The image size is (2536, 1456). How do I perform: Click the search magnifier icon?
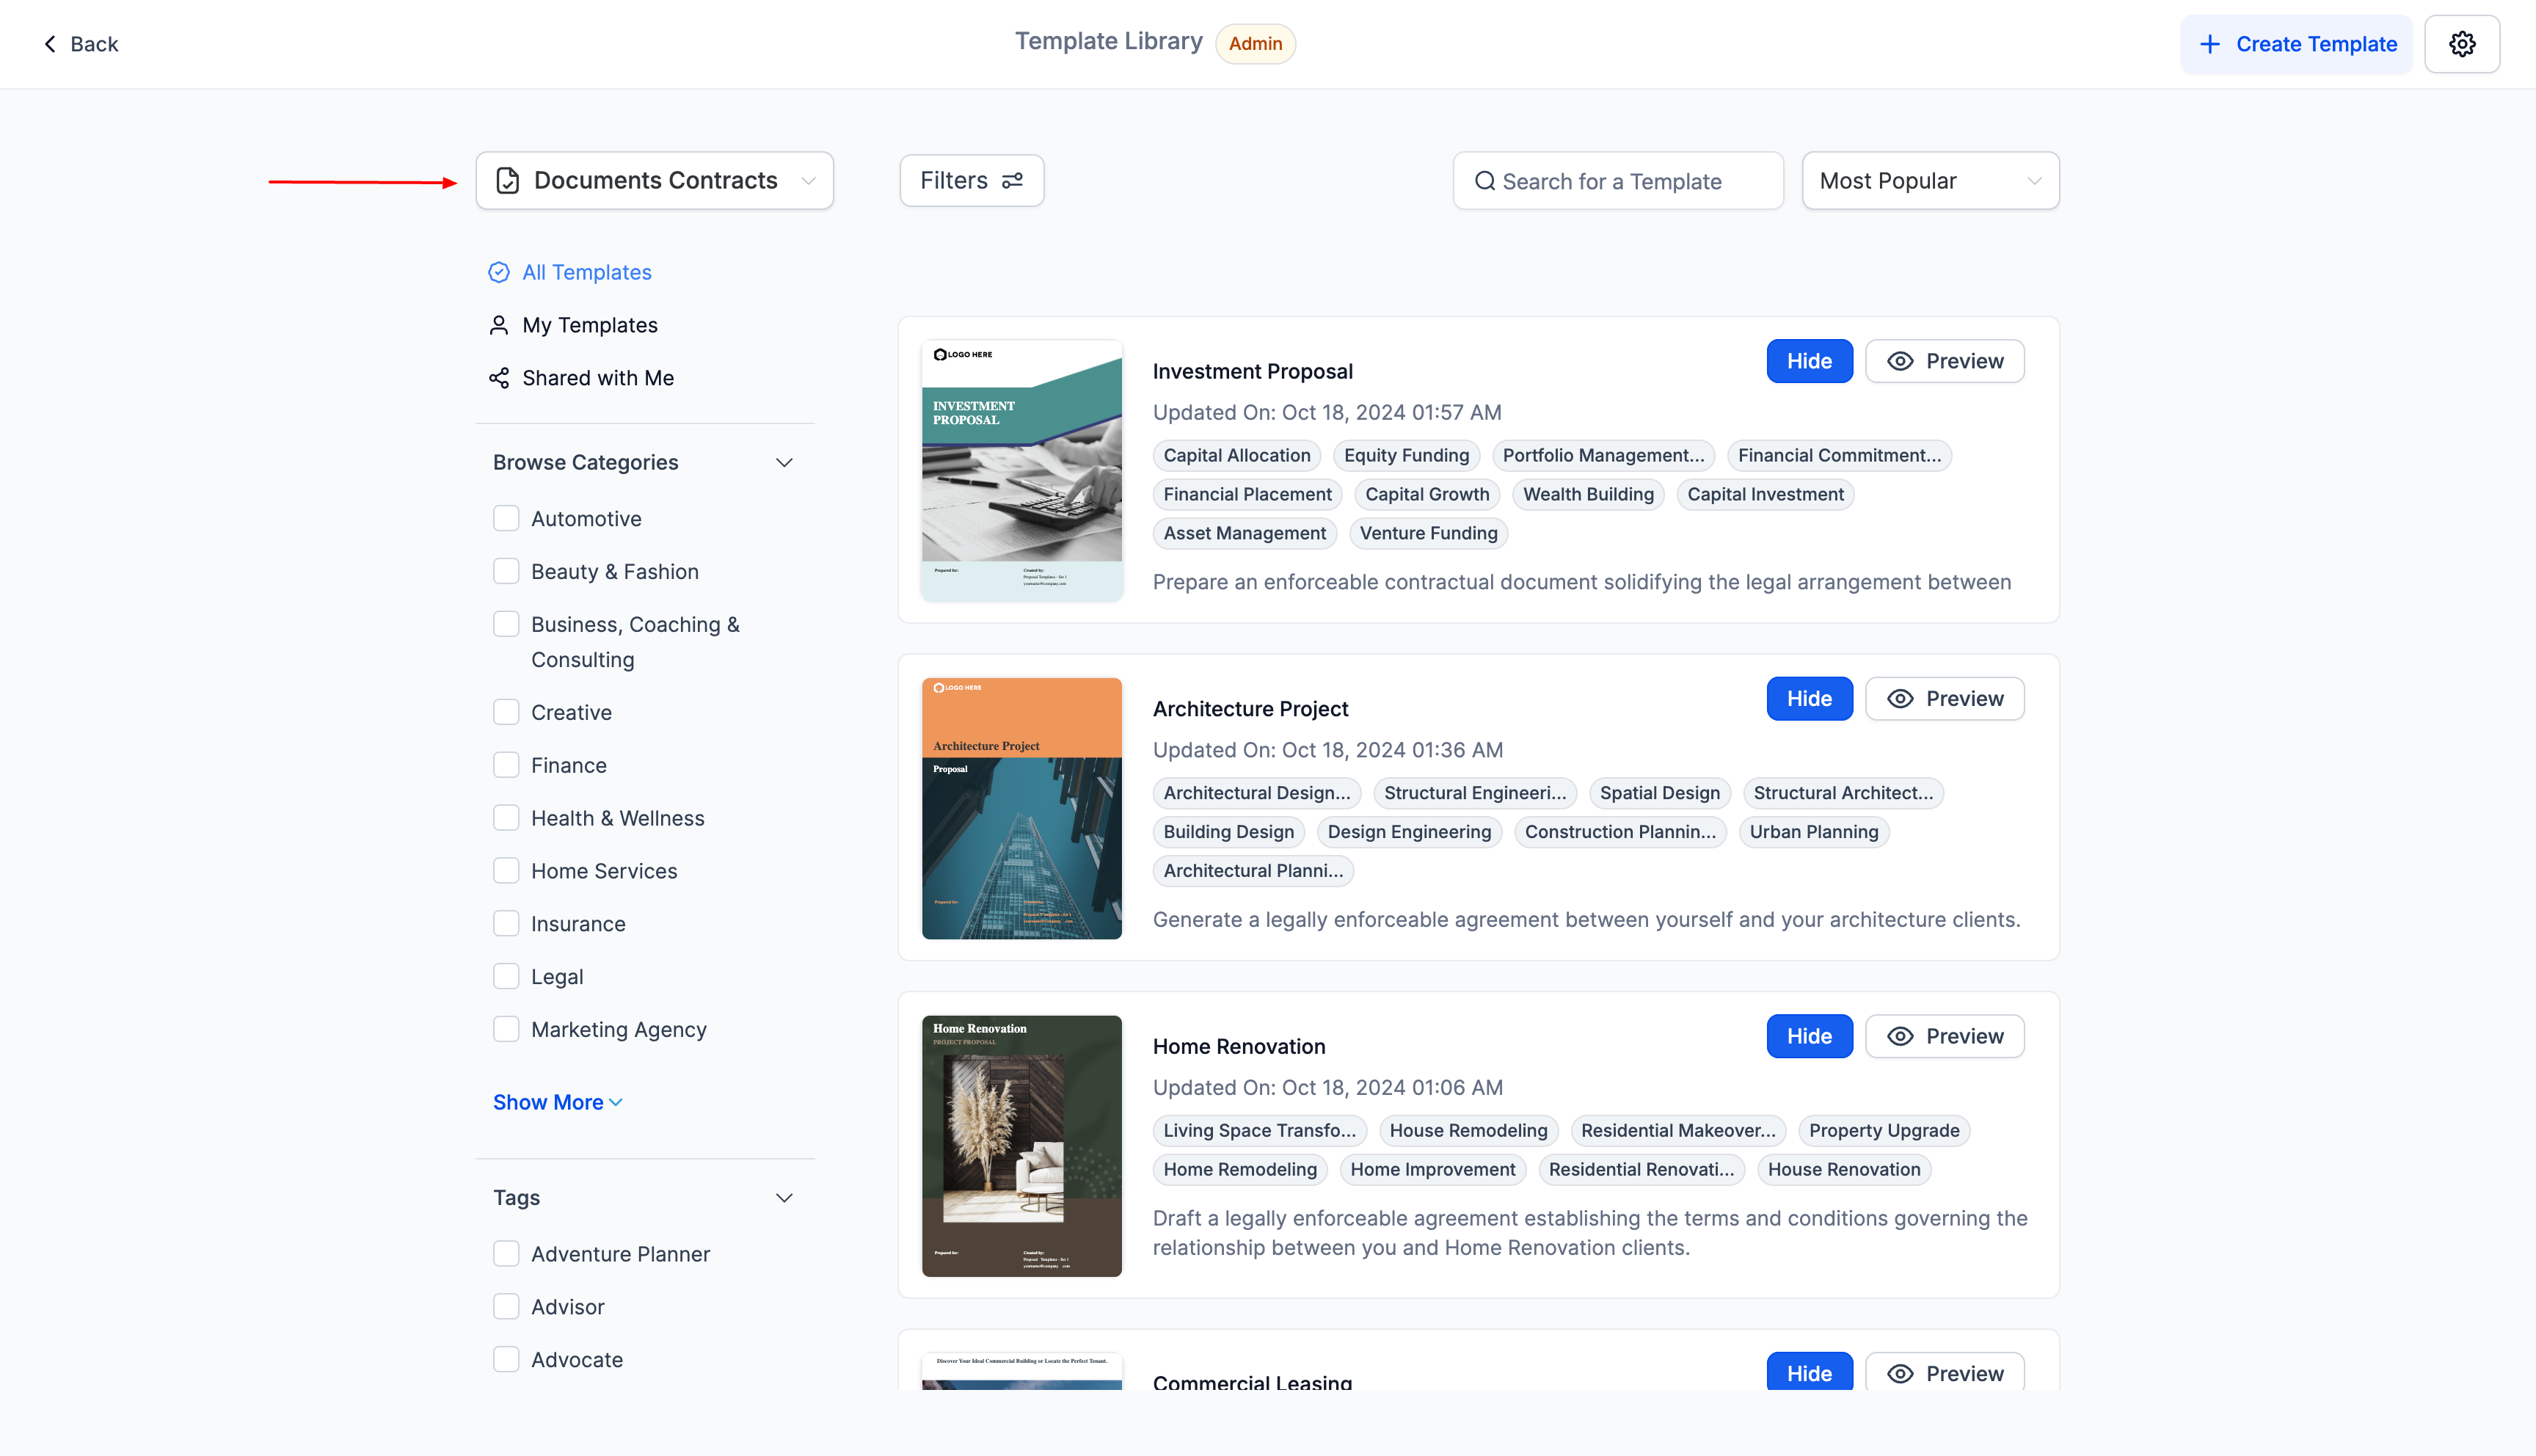click(x=1484, y=181)
